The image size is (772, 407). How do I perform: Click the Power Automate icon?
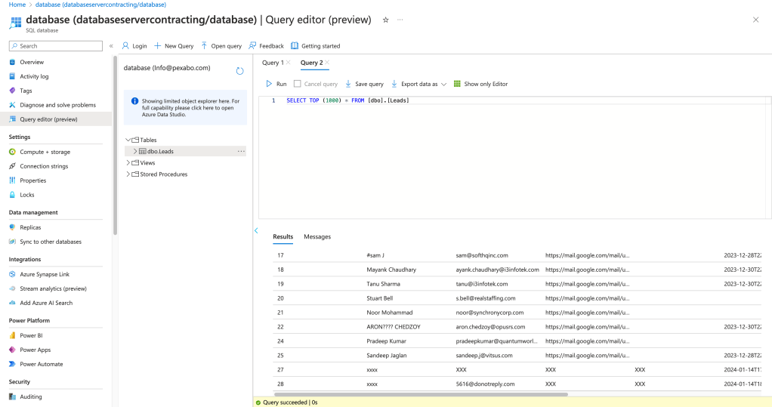pyautogui.click(x=12, y=364)
